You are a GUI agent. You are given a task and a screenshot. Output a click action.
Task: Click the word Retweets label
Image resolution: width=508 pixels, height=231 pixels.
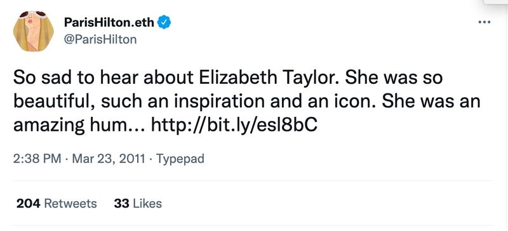pos(70,204)
